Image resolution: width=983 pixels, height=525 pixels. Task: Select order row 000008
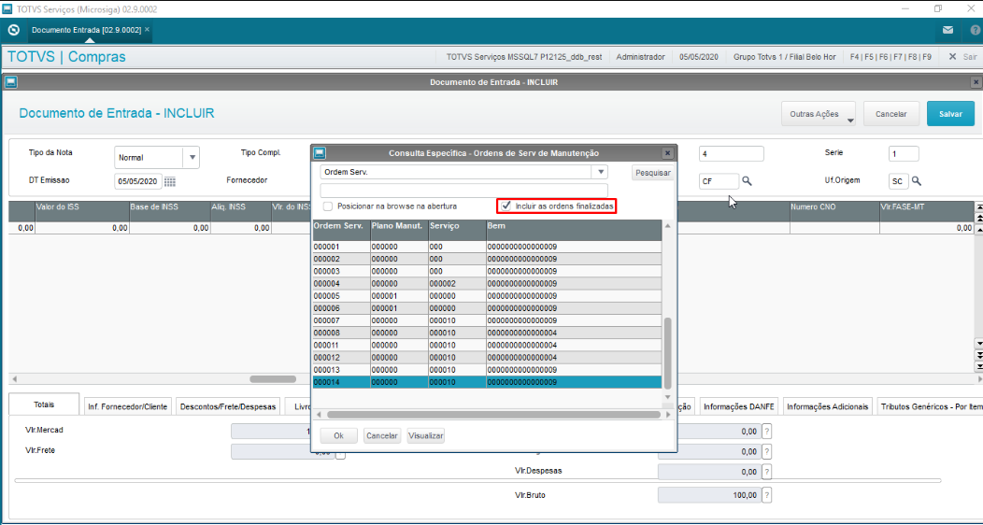point(487,333)
